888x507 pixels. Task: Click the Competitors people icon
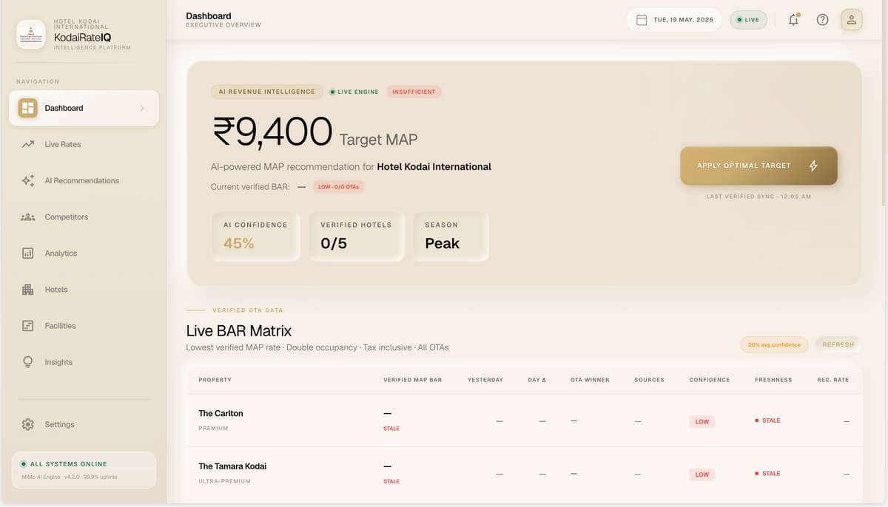(28, 217)
